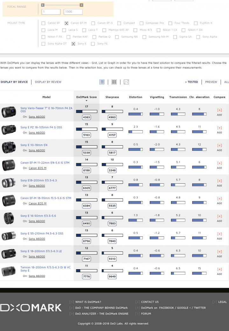The width and height of the screenshot is (229, 331).
Task: Sort by Chr. aberration column header
Action: click(199, 97)
